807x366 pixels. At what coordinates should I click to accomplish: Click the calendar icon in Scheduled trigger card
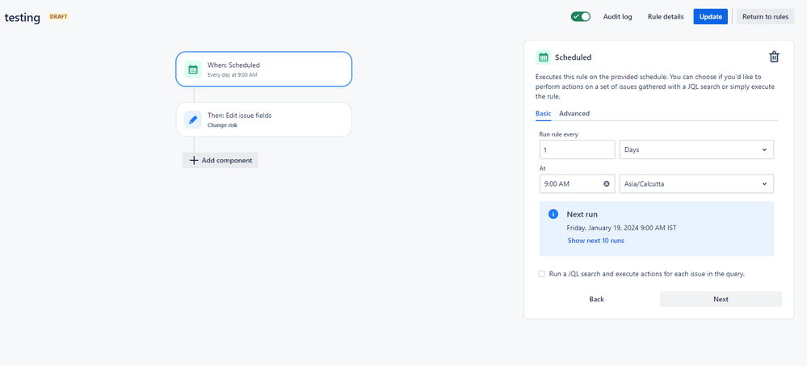coord(193,69)
